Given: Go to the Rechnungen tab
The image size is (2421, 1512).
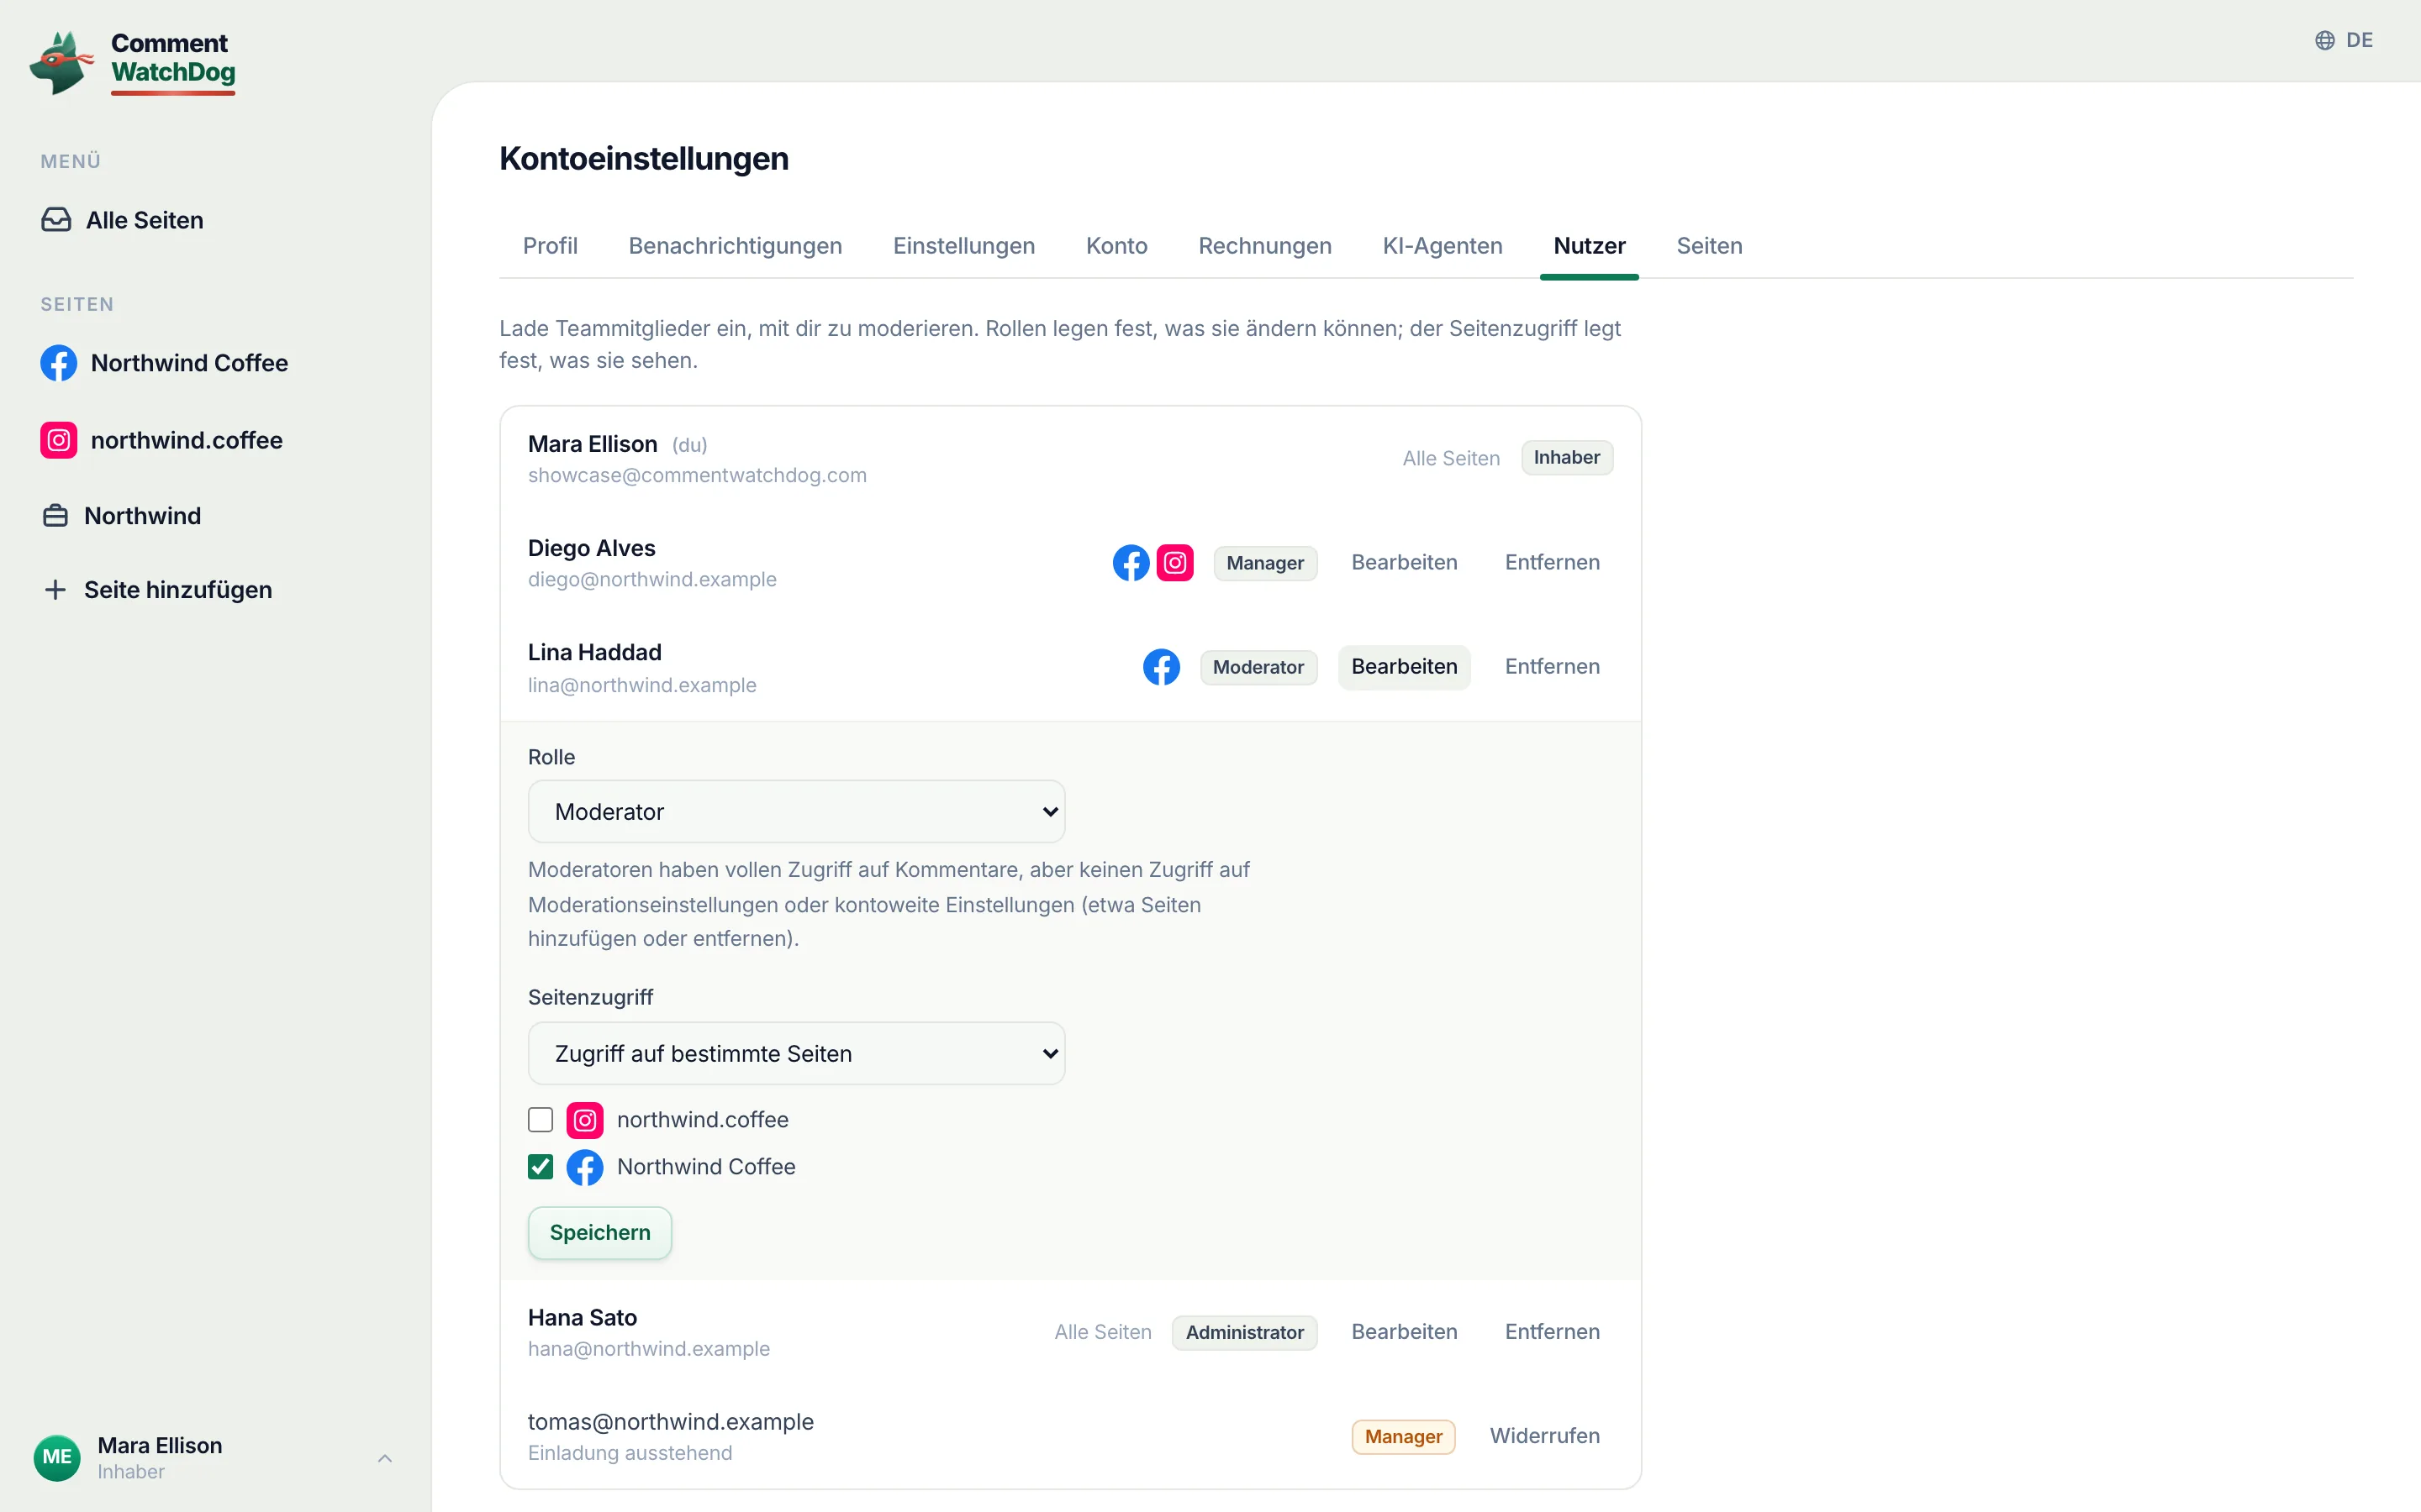Looking at the screenshot, I should (x=1264, y=246).
